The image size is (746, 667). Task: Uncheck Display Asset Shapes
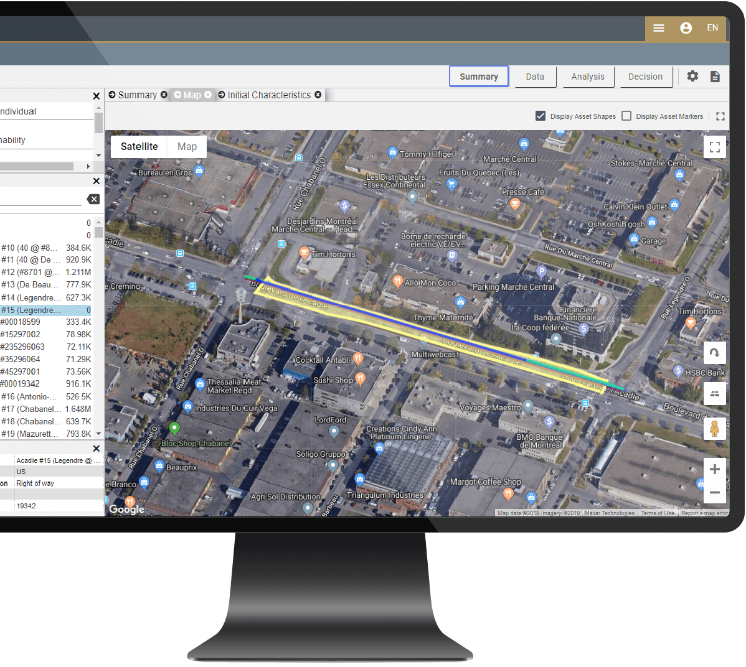pos(541,116)
